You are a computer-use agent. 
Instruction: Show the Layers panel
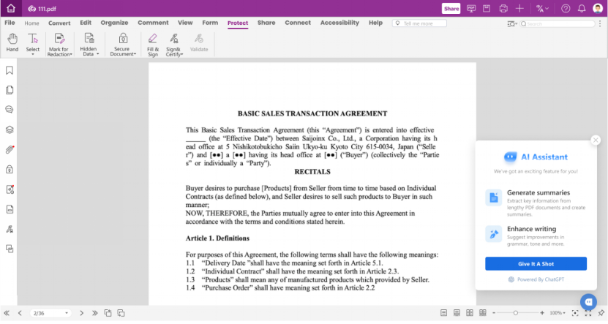10,129
